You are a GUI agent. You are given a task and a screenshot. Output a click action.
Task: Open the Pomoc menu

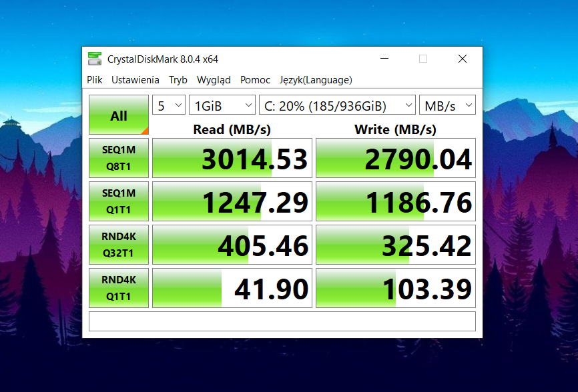(x=255, y=80)
